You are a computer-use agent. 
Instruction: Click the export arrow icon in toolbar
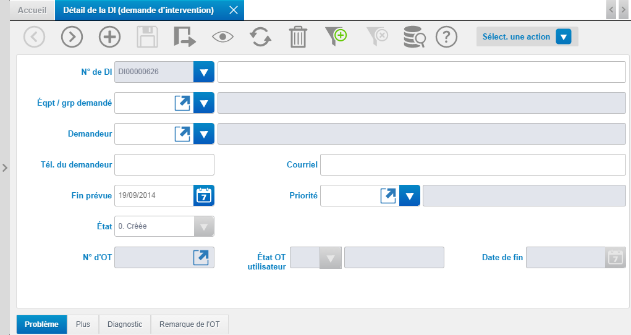[x=185, y=37]
